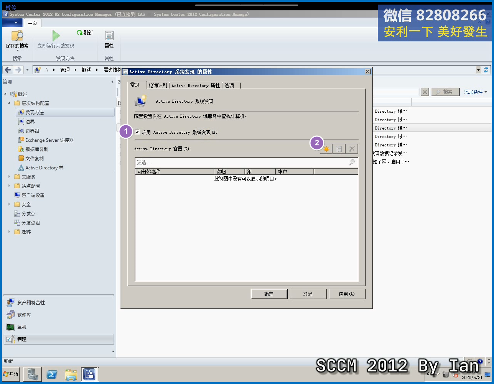This screenshot has height=384, width=494.
Task: Switch to Active Directory 属性 tab
Action: point(196,85)
